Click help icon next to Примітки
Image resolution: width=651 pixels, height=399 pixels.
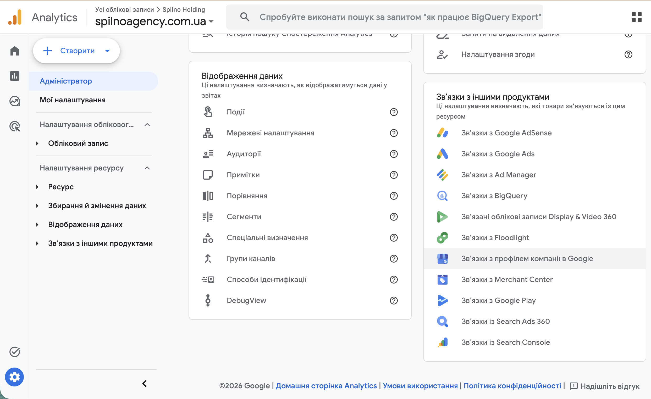(394, 175)
